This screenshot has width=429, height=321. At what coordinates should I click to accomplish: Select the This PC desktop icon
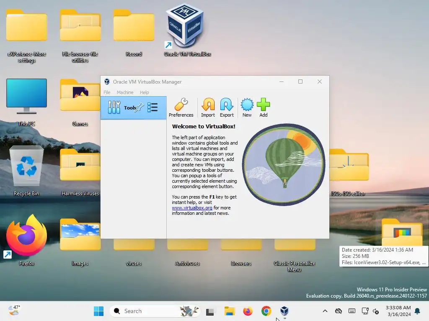pos(26,102)
